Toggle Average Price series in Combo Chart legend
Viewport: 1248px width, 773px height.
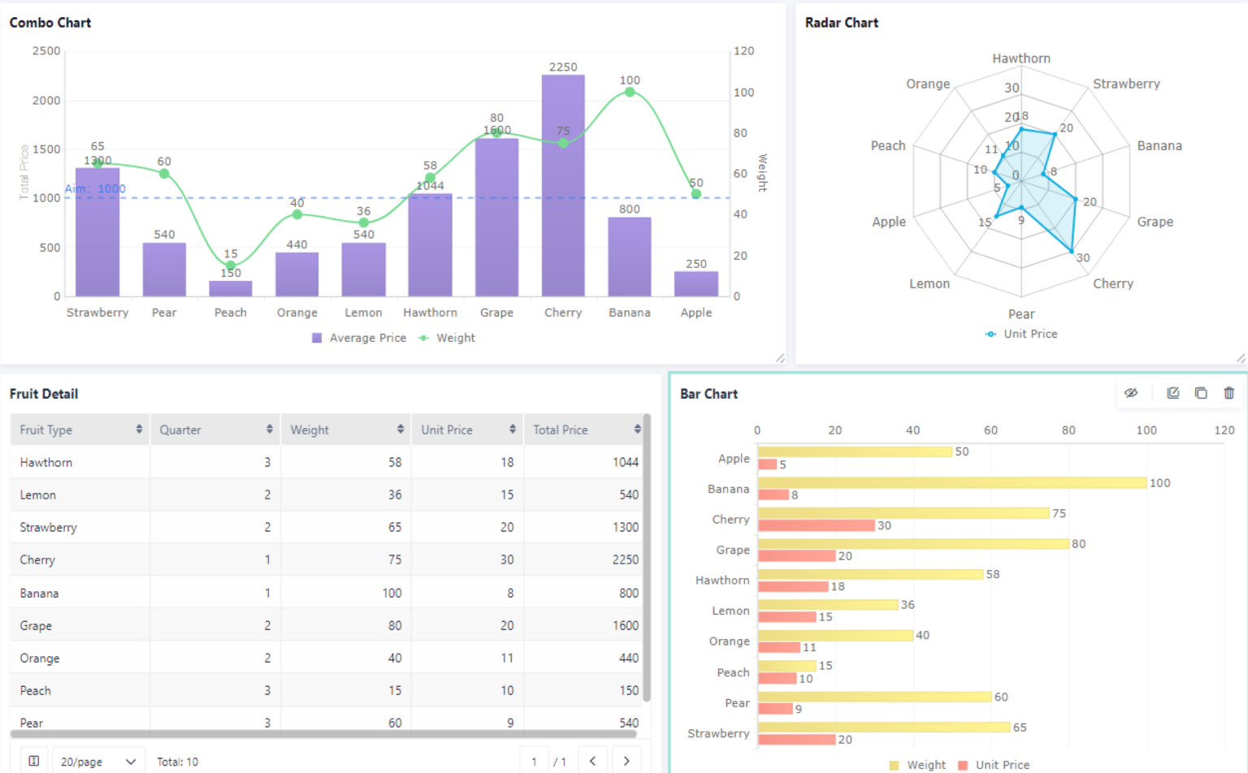point(359,338)
